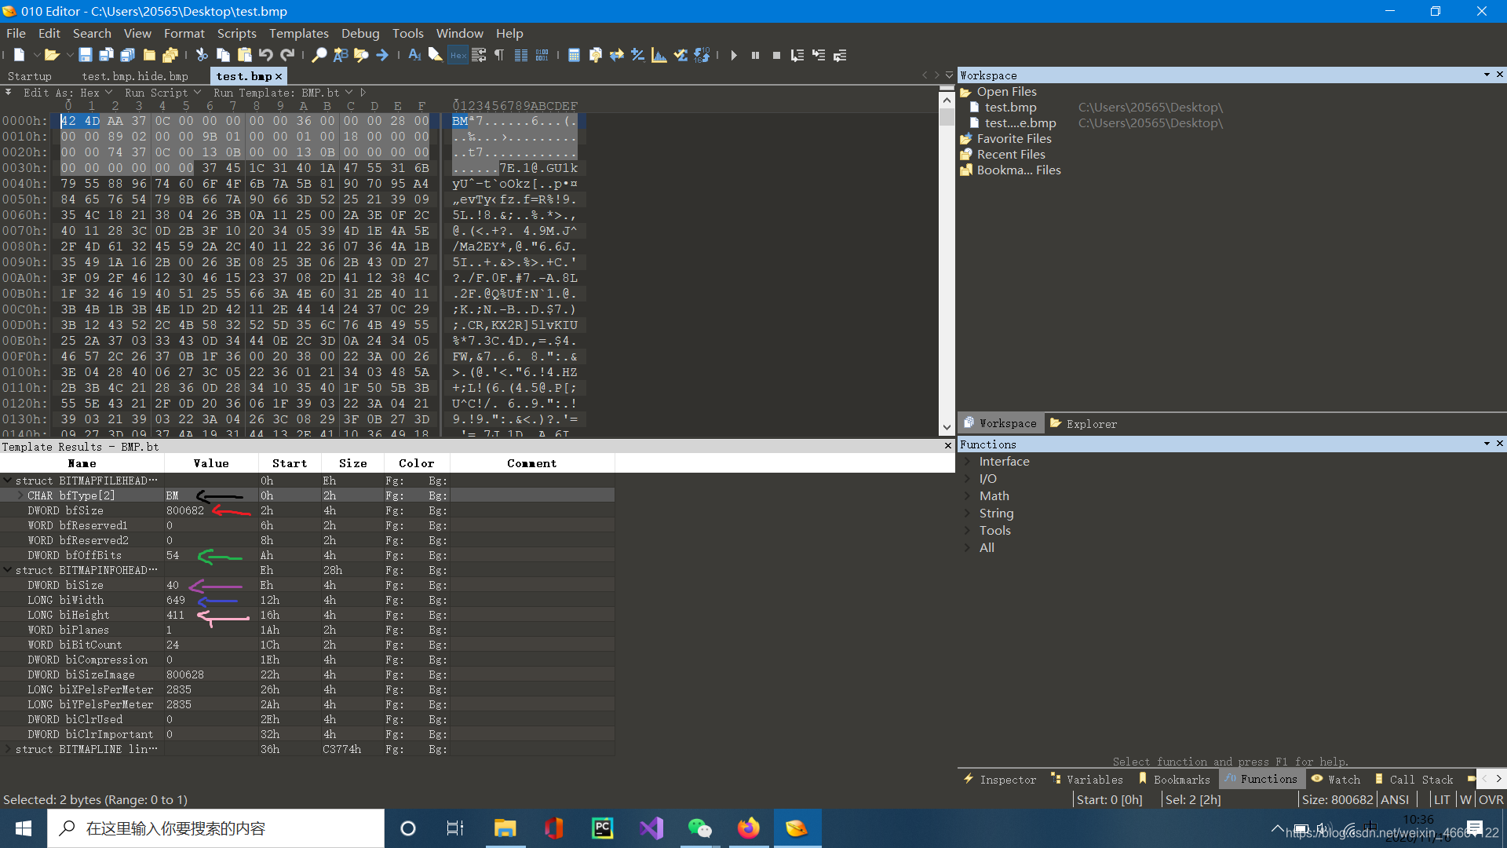Click the hex editor vertical scrollbar down arrow
Image resolution: width=1507 pixels, height=848 pixels.
pos(947,428)
